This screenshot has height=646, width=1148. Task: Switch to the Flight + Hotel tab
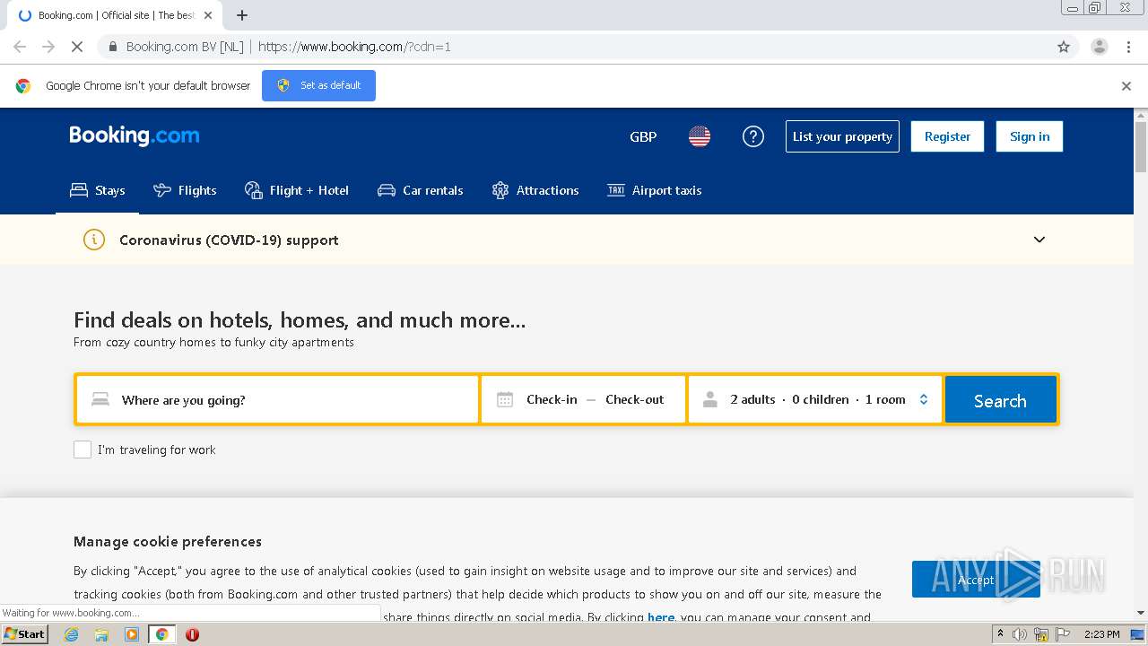click(297, 190)
